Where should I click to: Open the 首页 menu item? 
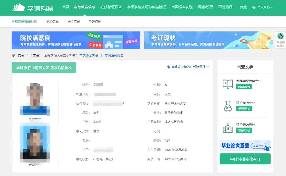[x=66, y=7]
